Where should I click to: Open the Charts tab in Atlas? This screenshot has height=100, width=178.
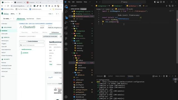coord(38,19)
